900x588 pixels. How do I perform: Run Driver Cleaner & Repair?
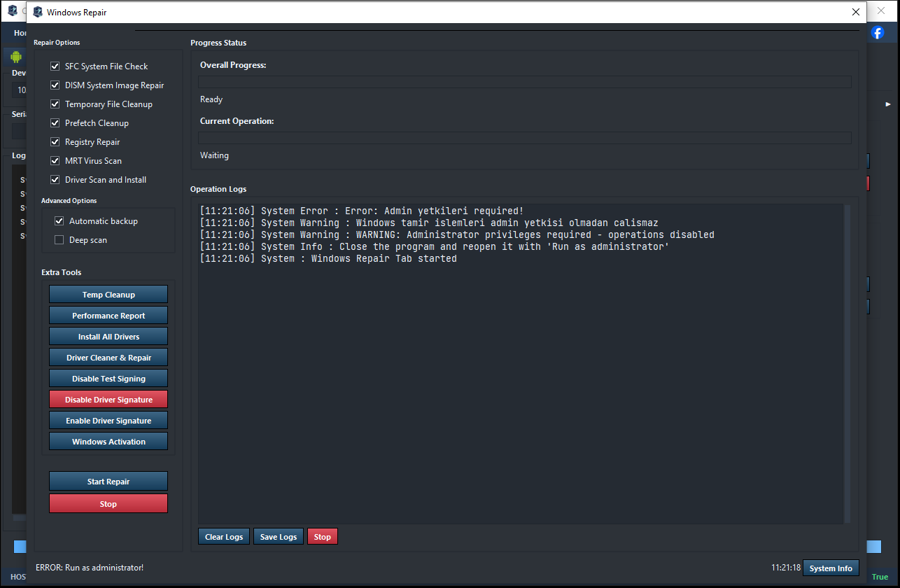[x=108, y=358]
